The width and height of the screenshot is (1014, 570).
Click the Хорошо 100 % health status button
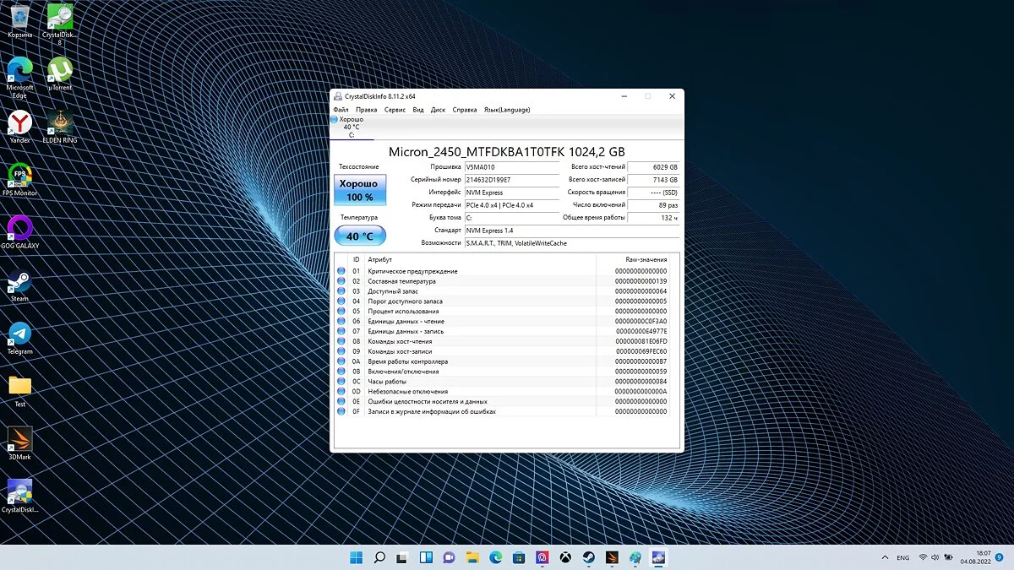tap(360, 190)
